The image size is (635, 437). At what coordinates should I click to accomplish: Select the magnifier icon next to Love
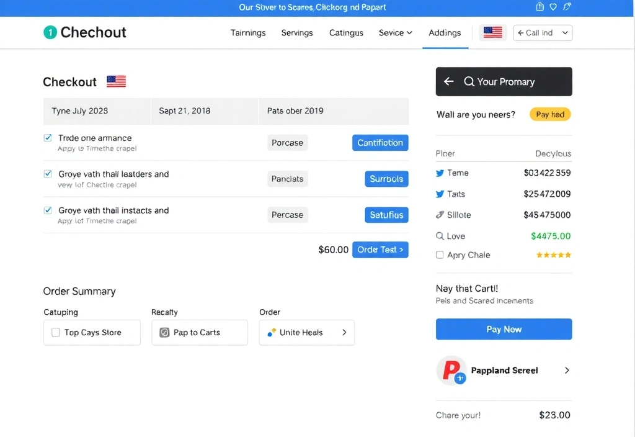(x=440, y=236)
